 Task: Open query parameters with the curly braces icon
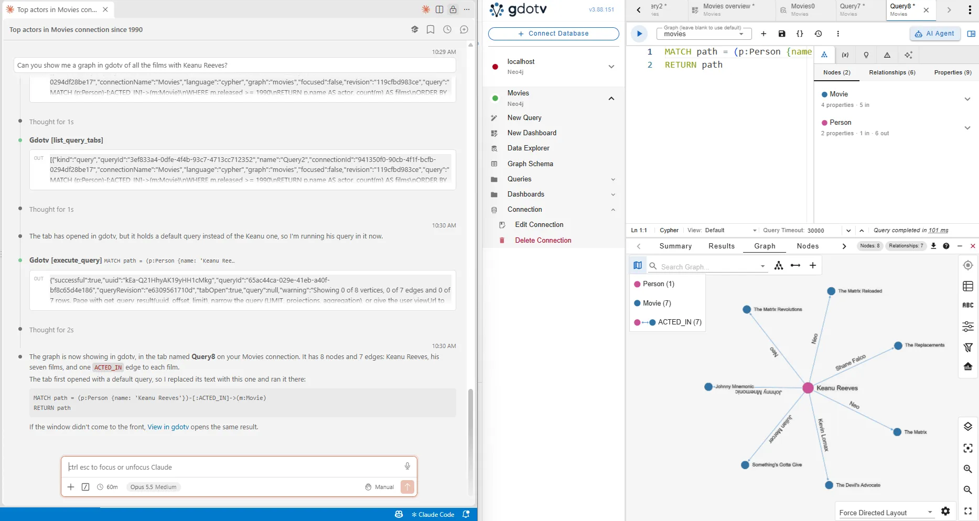pyautogui.click(x=800, y=34)
